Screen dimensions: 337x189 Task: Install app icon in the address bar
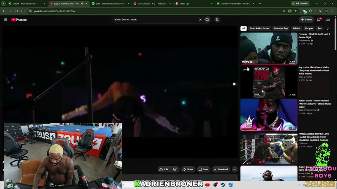290,11
